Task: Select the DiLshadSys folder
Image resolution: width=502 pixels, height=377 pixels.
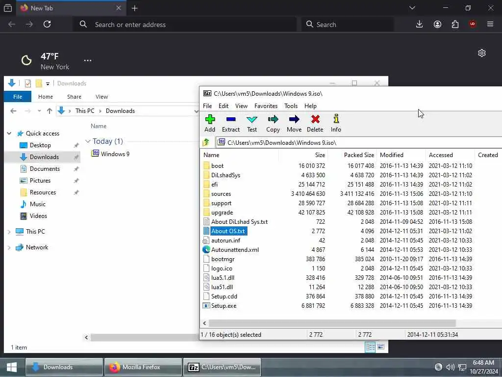Action: [226, 175]
